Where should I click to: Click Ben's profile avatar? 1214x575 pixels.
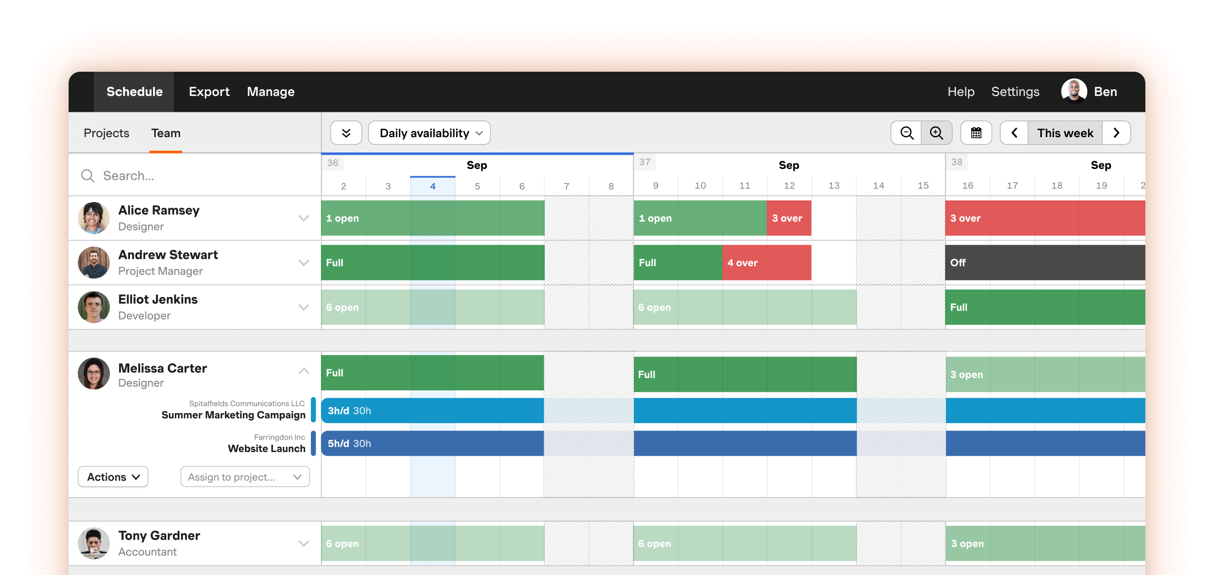point(1074,91)
